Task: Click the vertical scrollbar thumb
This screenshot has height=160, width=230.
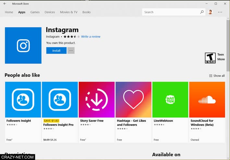Action: pyautogui.click(x=228, y=45)
